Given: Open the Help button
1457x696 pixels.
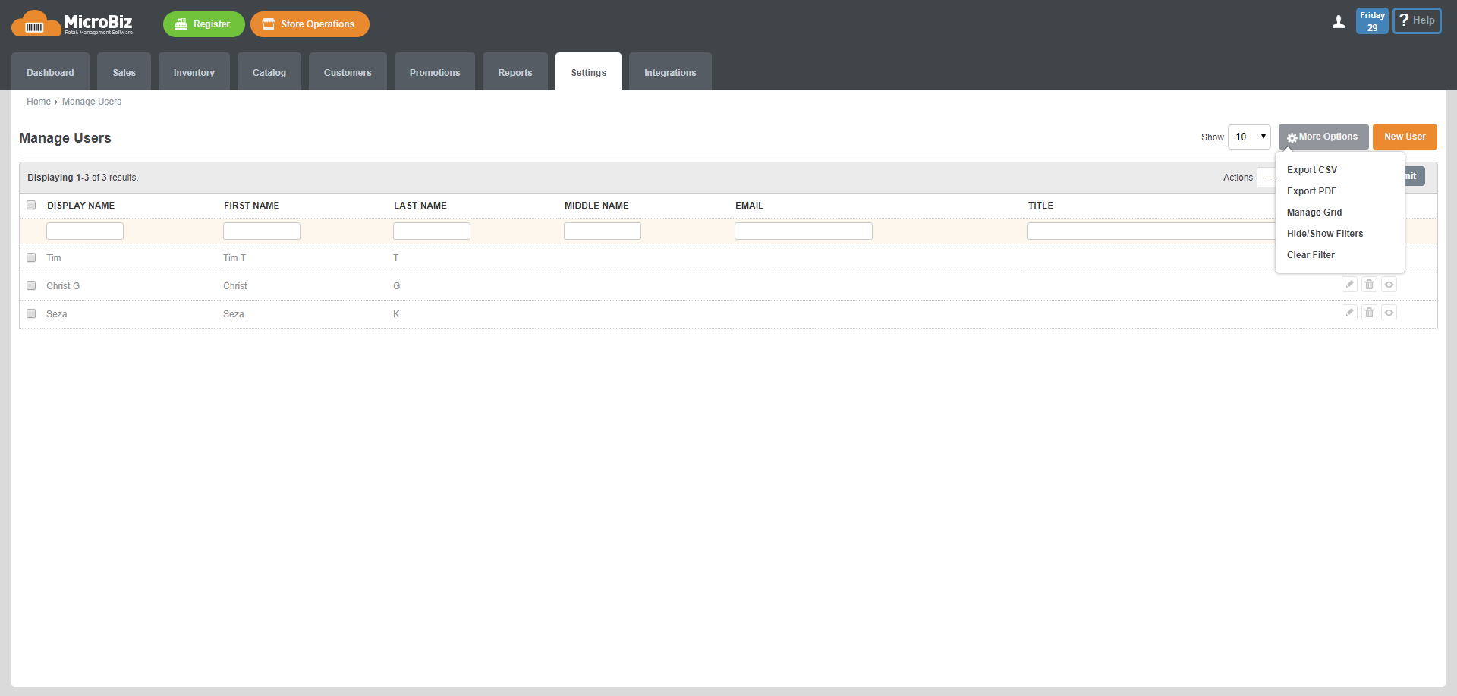Looking at the screenshot, I should click(x=1417, y=20).
